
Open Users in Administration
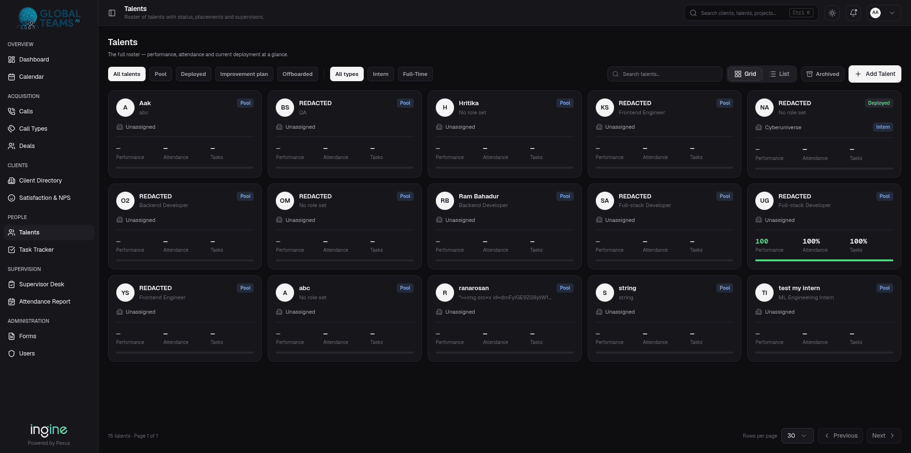(49, 354)
